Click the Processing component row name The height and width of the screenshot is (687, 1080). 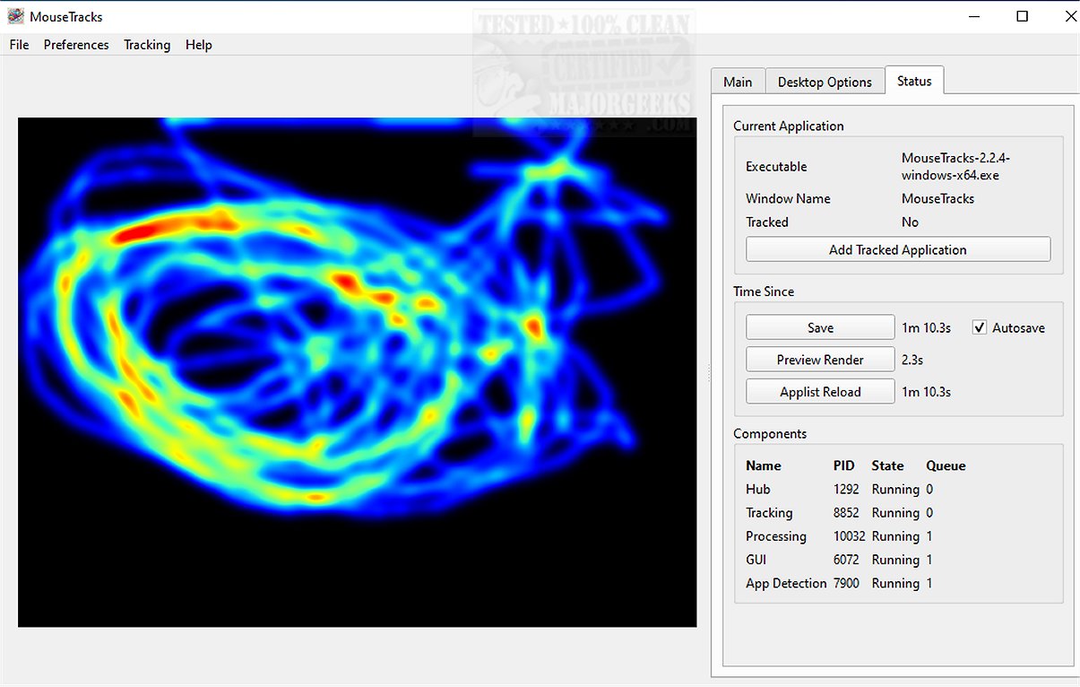(776, 536)
